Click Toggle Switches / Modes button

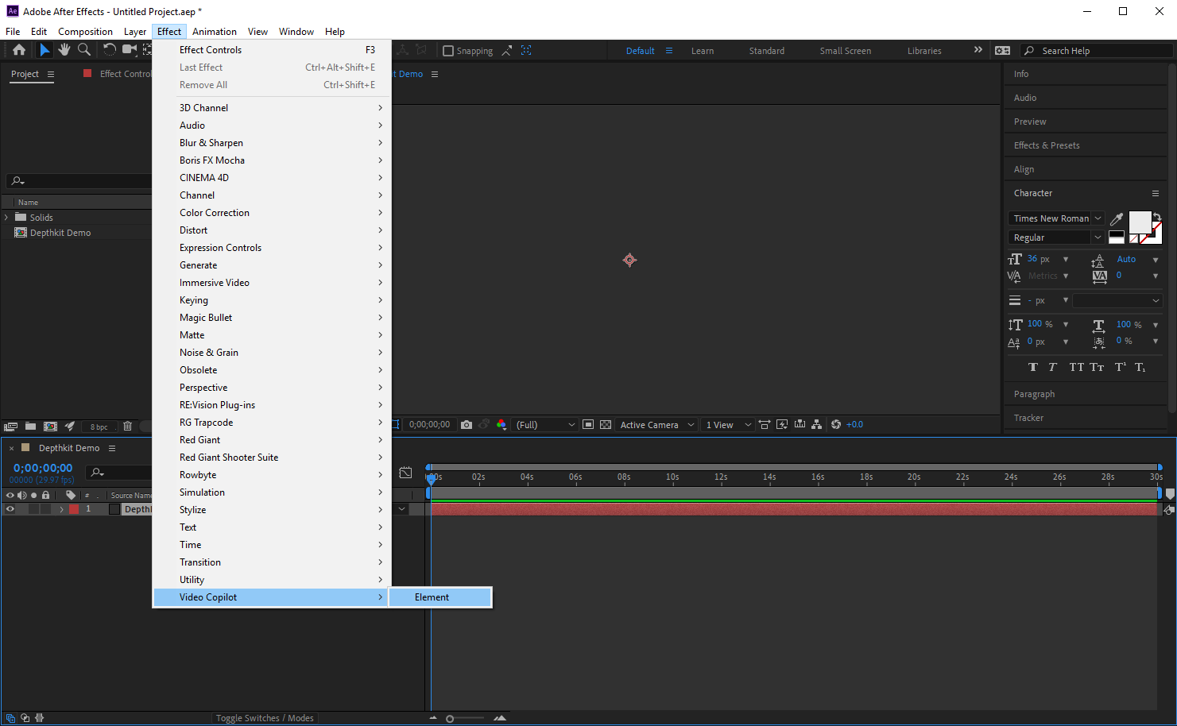coord(265,718)
